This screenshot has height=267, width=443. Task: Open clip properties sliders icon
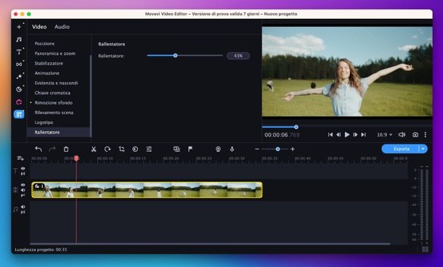pyautogui.click(x=149, y=149)
